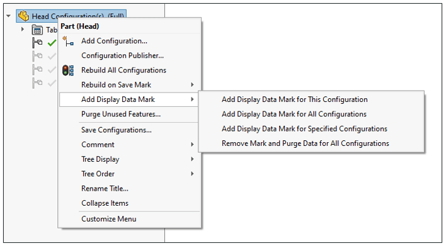
Task: Add Display Data Mark for All Configurations
Action: (x=294, y=114)
